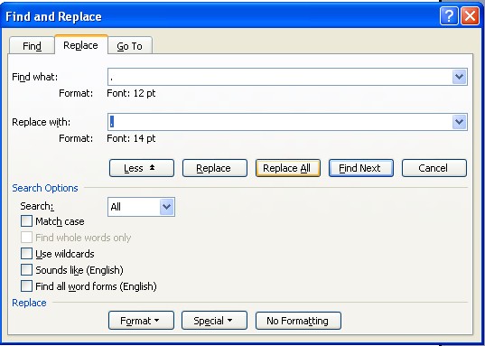The height and width of the screenshot is (346, 485).
Task: Close the Find and Replace dialog
Action: coord(470,16)
